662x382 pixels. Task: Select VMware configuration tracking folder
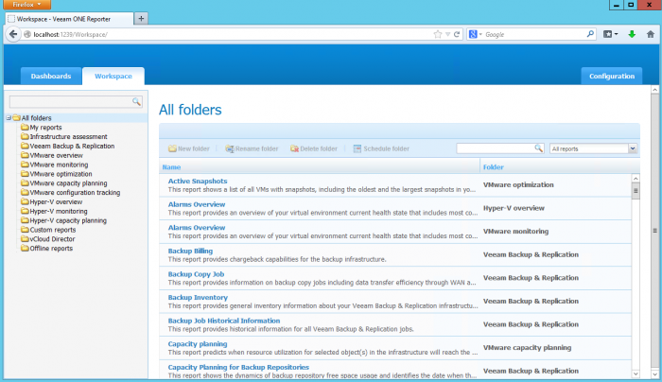click(75, 192)
